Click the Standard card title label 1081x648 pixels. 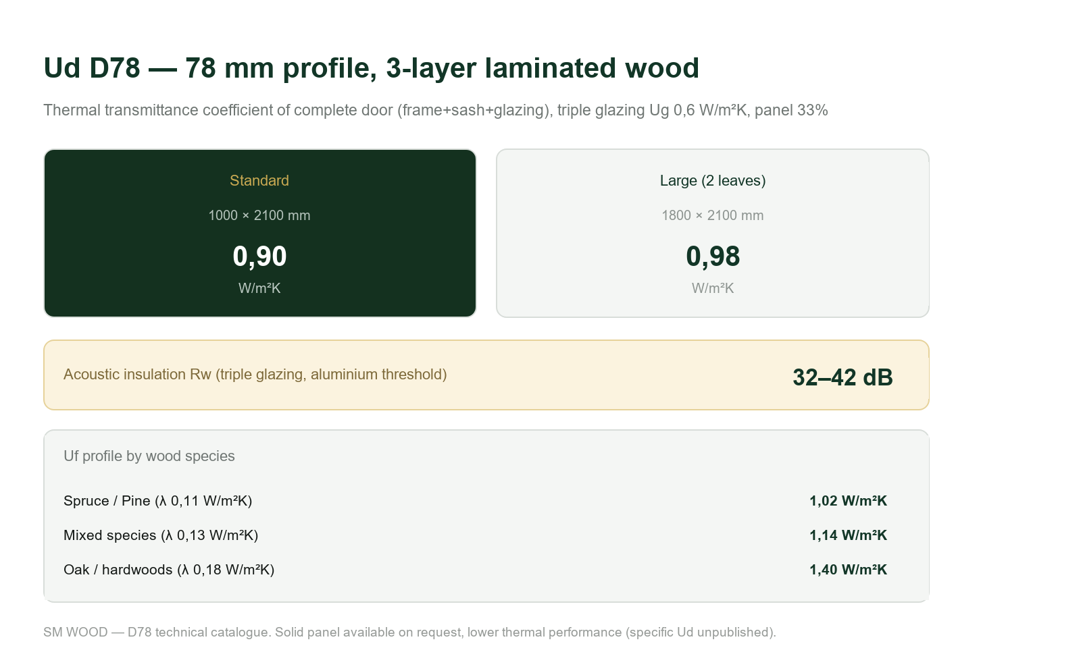[259, 180]
